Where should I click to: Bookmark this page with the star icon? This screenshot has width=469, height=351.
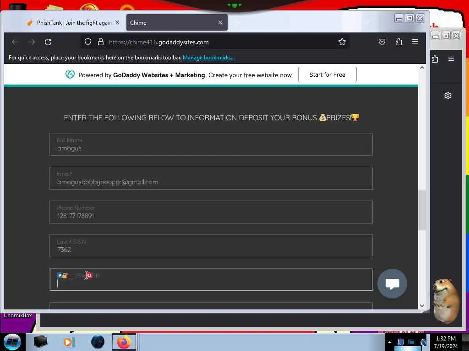[x=342, y=42]
